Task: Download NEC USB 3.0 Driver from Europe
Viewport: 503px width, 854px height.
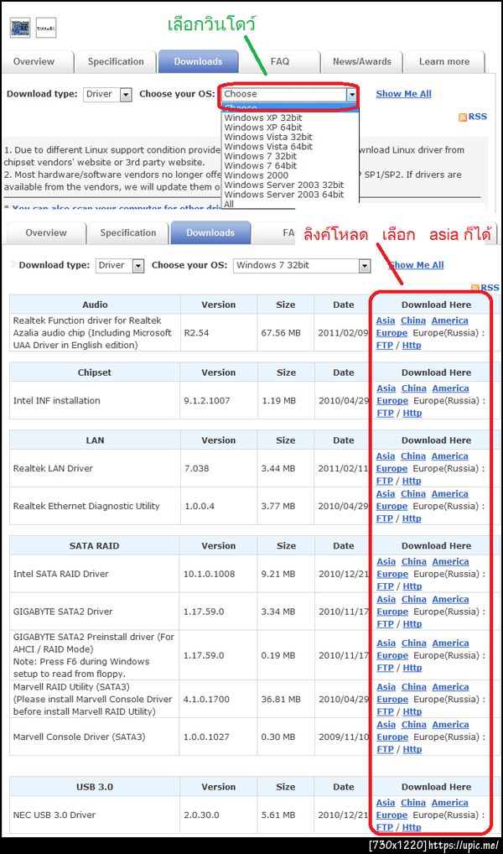Action: tap(392, 815)
